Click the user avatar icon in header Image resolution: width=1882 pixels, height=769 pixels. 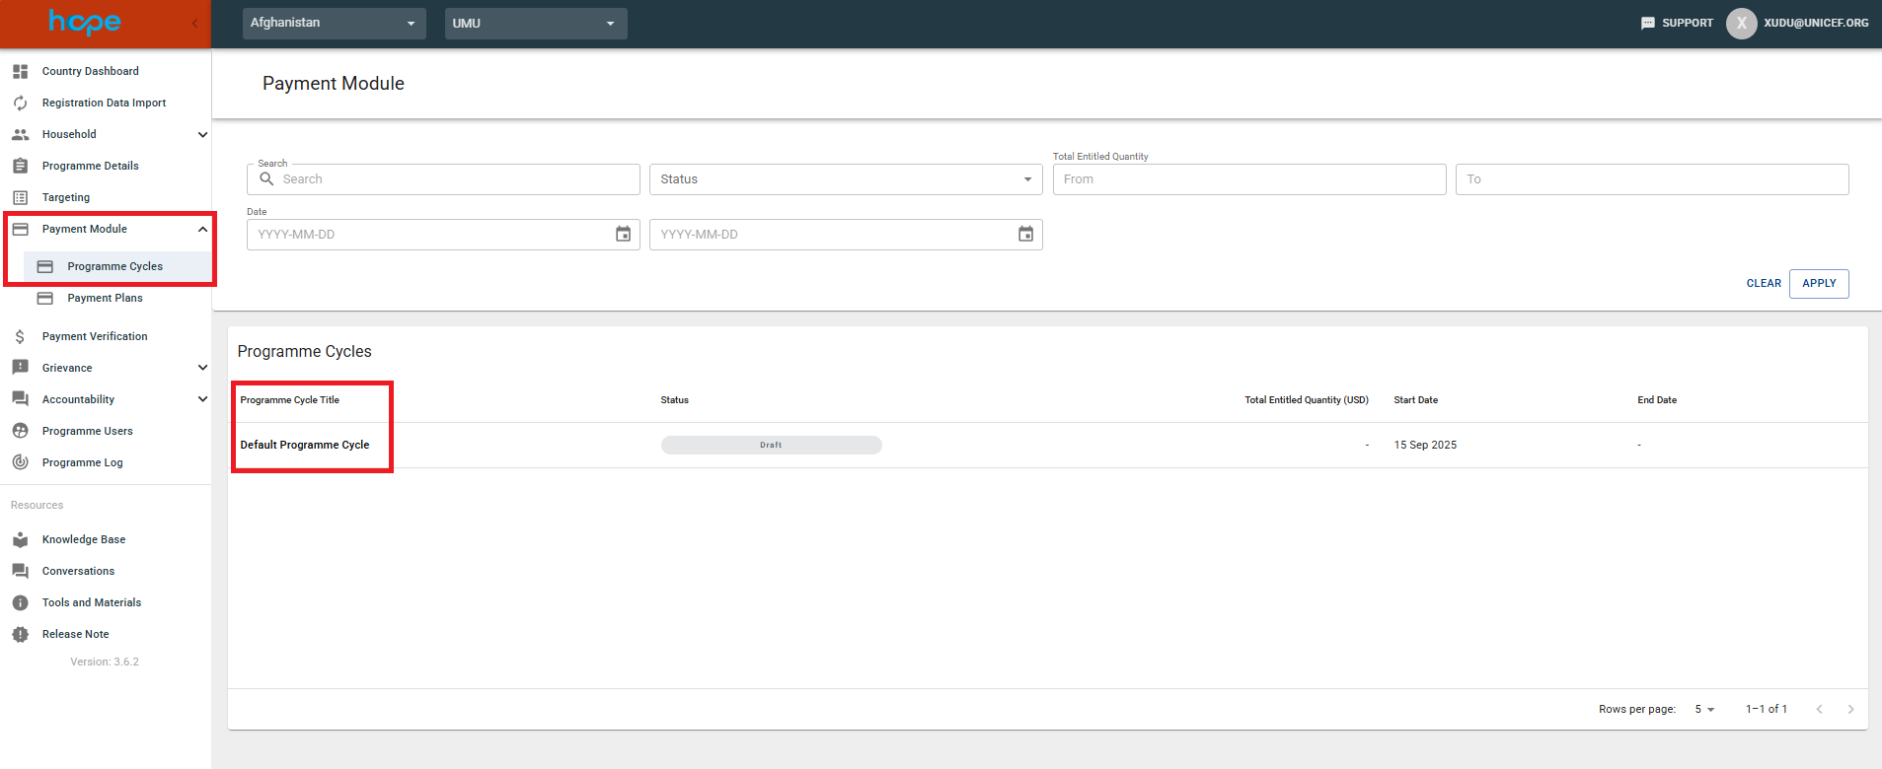[x=1741, y=23]
